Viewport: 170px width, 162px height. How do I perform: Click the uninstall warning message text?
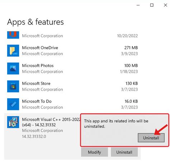click(x=116, y=124)
